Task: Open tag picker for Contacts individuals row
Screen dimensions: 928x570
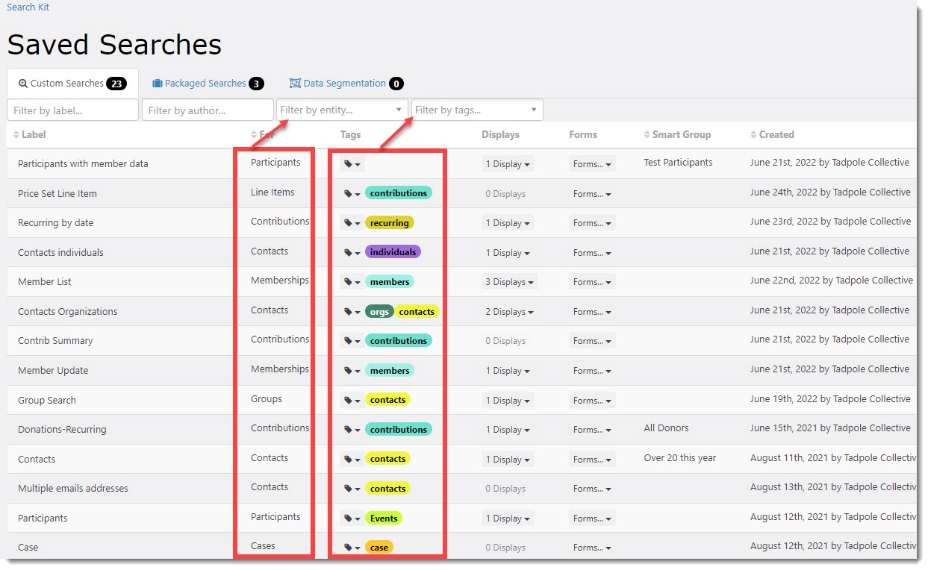Action: click(352, 252)
